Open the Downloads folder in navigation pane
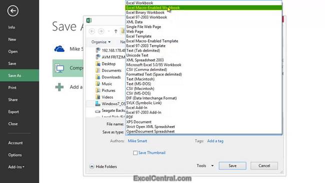 click(x=111, y=77)
